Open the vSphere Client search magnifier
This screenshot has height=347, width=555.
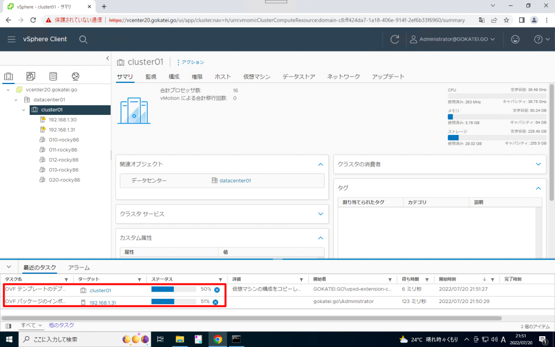point(82,39)
